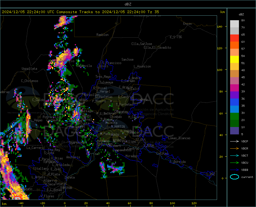Click the Encon place label
256x207 pixels.
187,24
